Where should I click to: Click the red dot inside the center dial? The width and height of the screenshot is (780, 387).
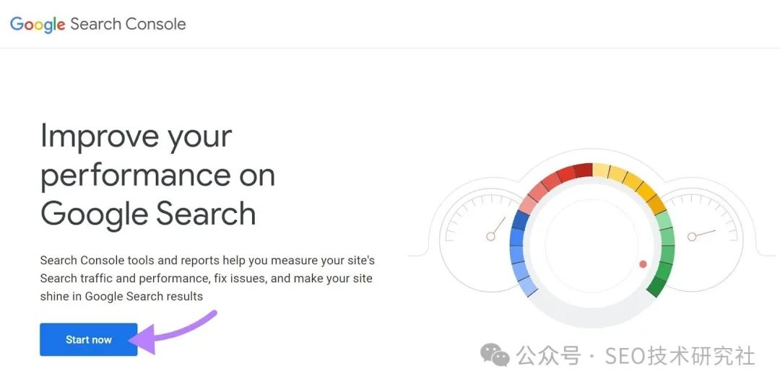(x=643, y=264)
